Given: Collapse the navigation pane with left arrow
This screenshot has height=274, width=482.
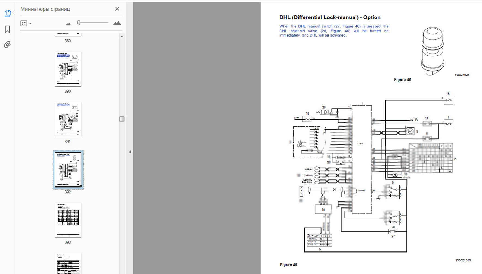Looking at the screenshot, I should pos(130,152).
